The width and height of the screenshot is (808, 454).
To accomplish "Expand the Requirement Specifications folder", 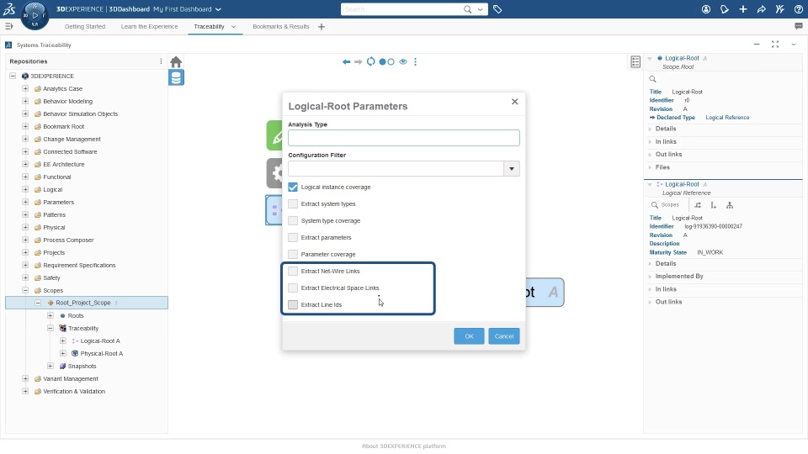I will 25,265.
